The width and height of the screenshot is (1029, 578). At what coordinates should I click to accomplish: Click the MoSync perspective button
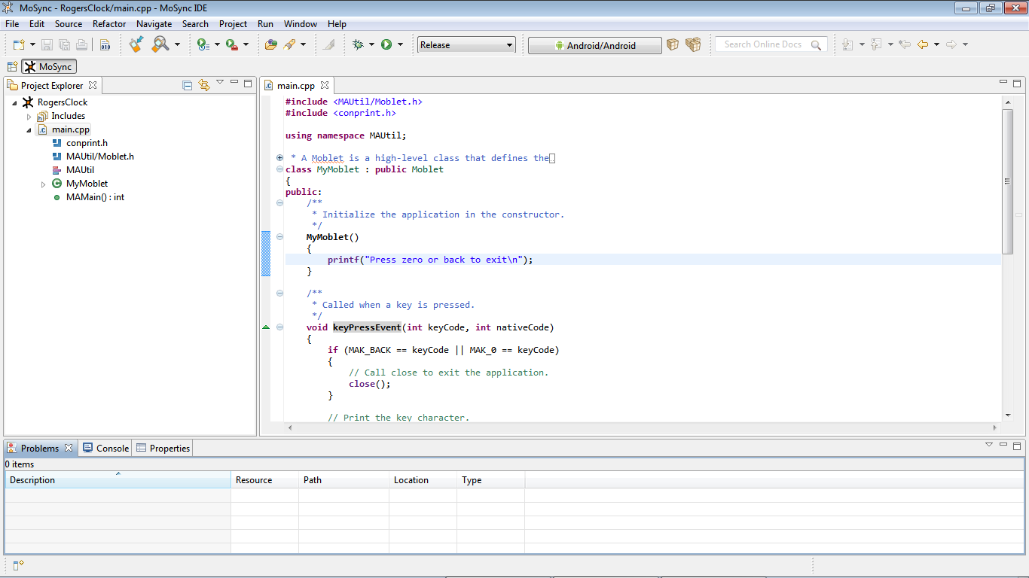pos(49,67)
